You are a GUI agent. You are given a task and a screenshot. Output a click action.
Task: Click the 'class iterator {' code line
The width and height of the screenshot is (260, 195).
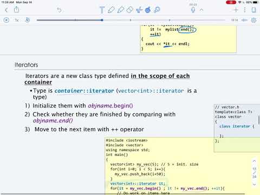pos(237,126)
